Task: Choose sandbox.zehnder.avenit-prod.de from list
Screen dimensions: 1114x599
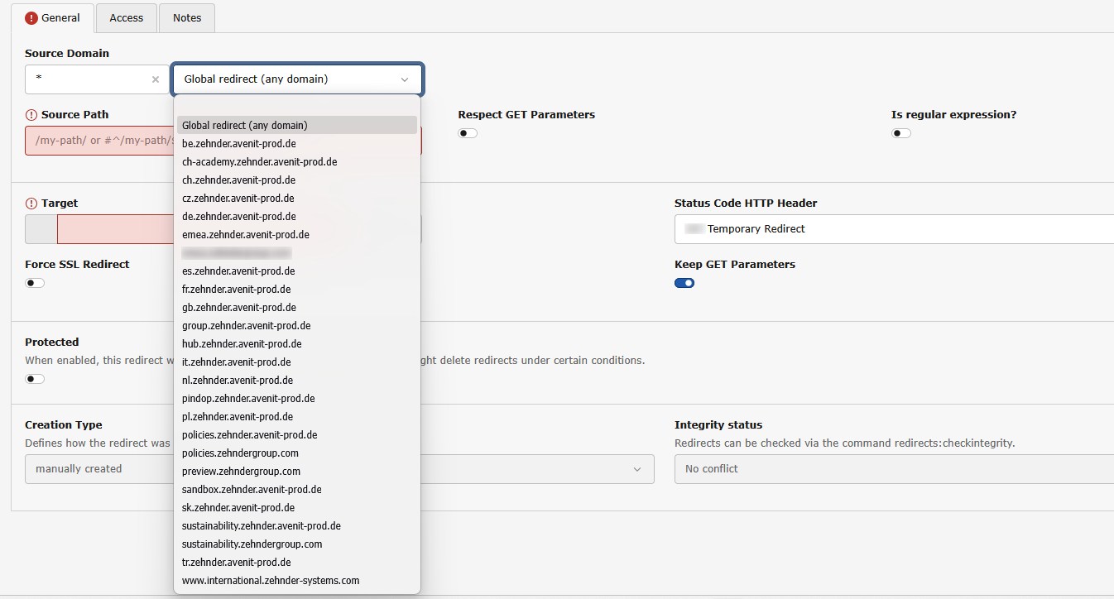Action: 252,489
